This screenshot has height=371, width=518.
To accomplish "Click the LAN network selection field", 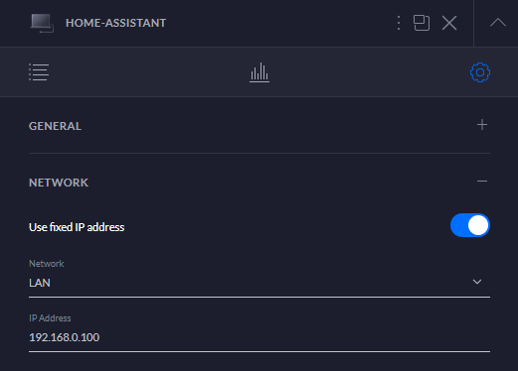I will click(259, 283).
